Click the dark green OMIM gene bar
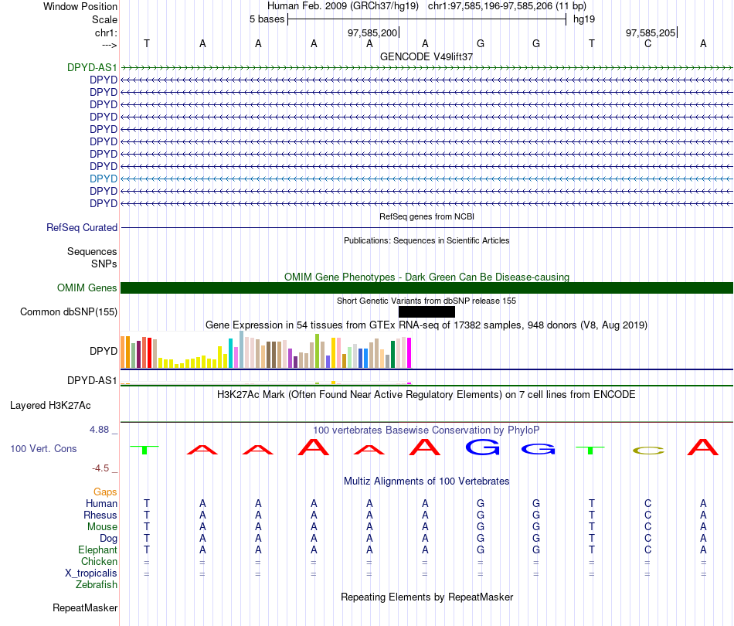The image size is (734, 626). click(426, 288)
